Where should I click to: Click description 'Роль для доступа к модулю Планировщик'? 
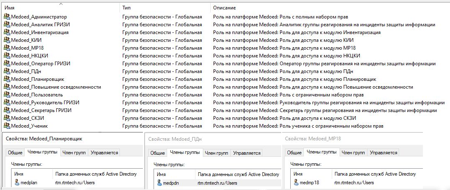tap(328, 79)
